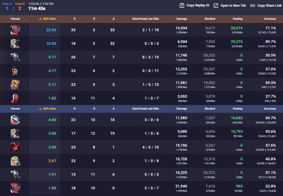Select the Spider-Man hero icon with 1.82 KDA
283x196 pixels.
point(15,98)
